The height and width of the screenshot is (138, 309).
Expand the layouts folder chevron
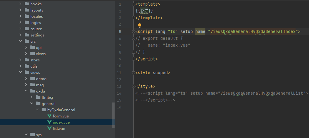(x=20, y=10)
